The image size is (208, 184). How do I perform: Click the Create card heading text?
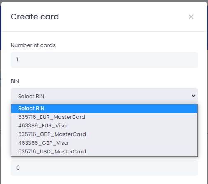[35, 17]
